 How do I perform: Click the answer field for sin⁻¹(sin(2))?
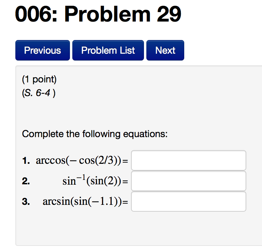tap(188, 181)
